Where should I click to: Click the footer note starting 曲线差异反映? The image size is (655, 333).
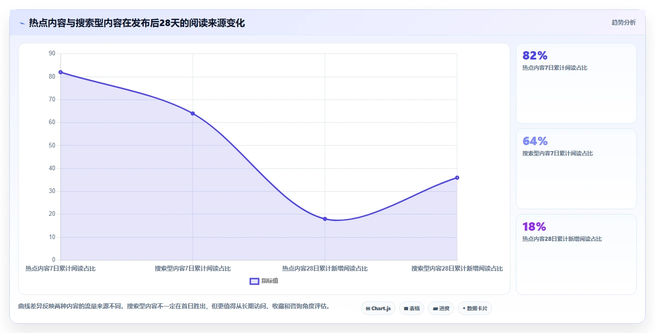pos(174,306)
